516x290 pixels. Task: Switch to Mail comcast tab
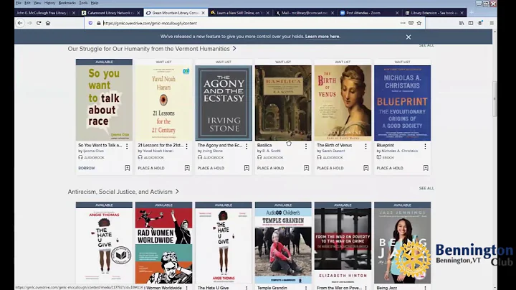305,13
